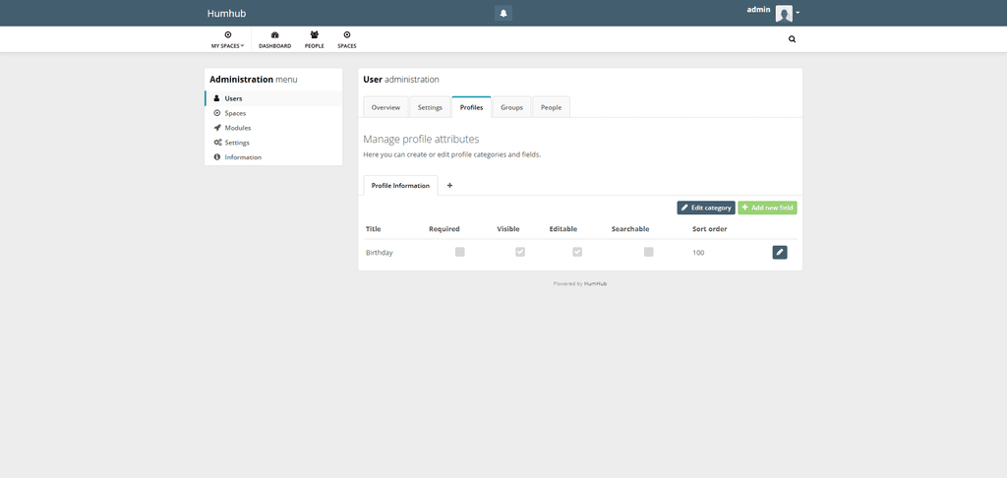This screenshot has width=1007, height=478.
Task: Add a new profile category with plus
Action: point(449,186)
